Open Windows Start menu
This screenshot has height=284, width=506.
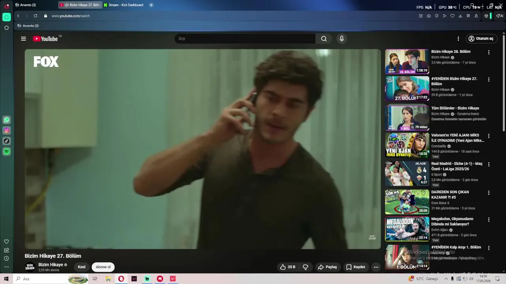6,279
